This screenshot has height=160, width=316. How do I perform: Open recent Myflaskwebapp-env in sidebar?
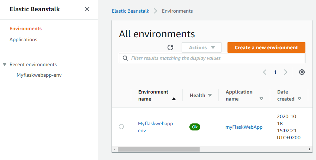39,75
